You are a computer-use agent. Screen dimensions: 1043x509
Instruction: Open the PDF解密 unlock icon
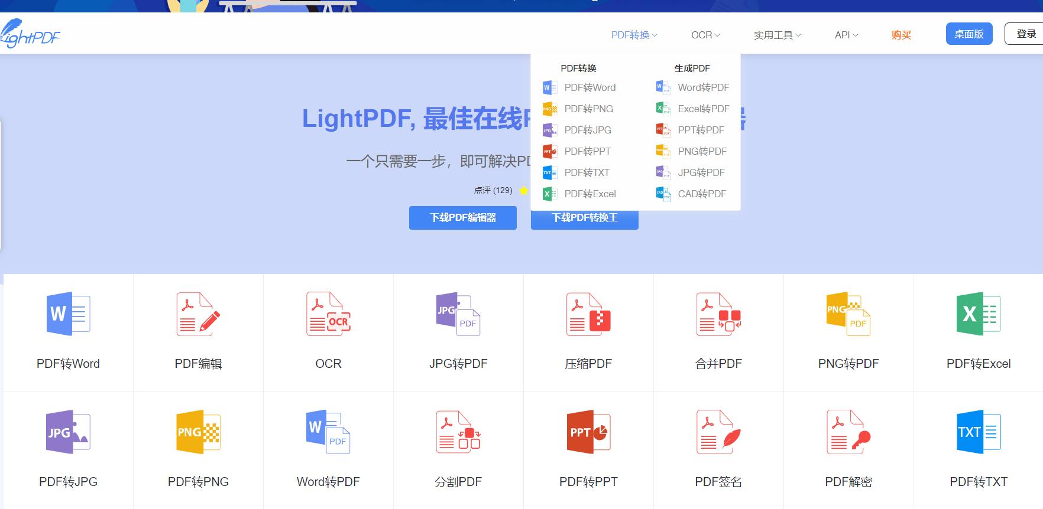(848, 432)
